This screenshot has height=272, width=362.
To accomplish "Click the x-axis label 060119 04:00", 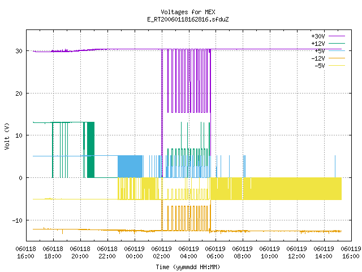I will (x=188, y=253).
